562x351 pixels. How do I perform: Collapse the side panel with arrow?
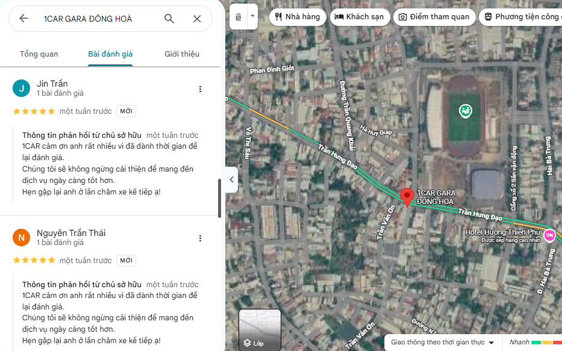coord(231,179)
